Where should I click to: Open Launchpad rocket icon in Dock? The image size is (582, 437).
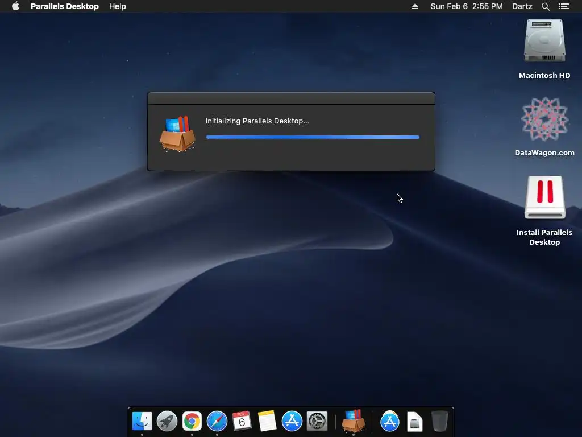coord(167,422)
